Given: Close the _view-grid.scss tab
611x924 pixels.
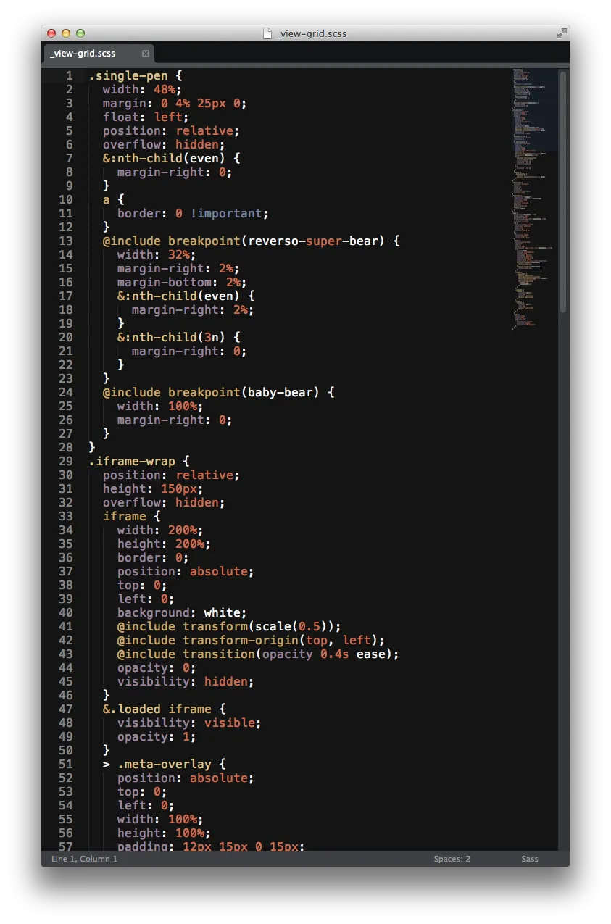Looking at the screenshot, I should 145,54.
